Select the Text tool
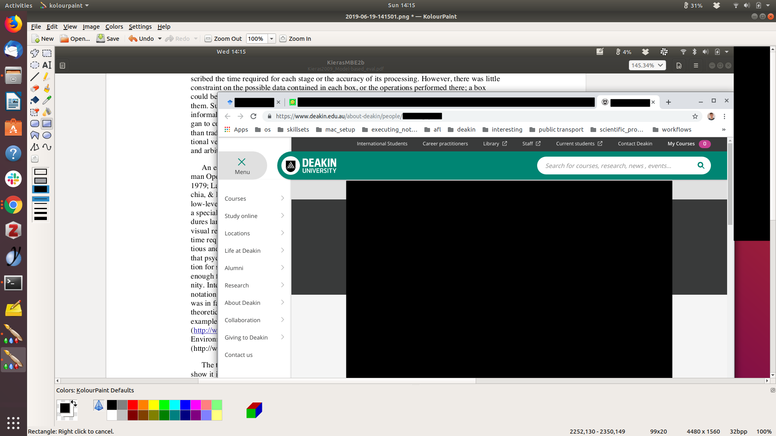Image resolution: width=776 pixels, height=436 pixels. pos(47,65)
